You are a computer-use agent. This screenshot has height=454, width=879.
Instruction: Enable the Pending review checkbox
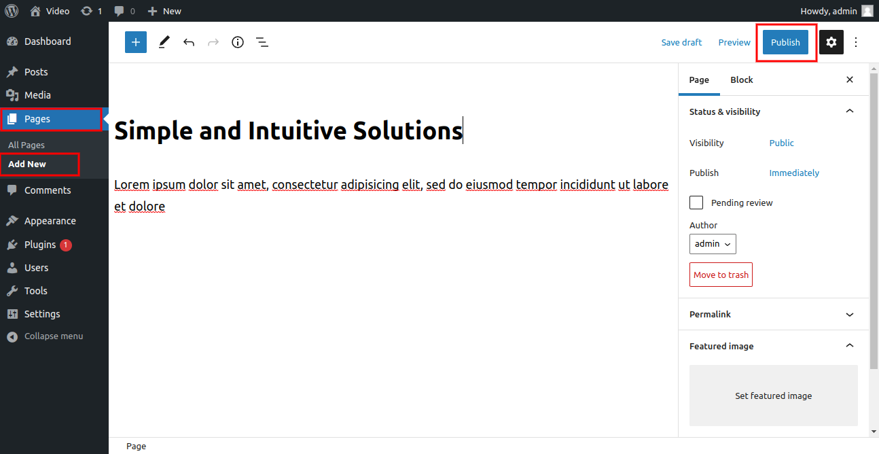click(696, 203)
